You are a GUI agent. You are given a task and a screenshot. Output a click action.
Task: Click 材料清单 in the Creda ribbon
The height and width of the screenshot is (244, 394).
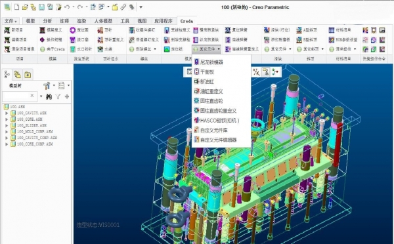tap(340, 30)
